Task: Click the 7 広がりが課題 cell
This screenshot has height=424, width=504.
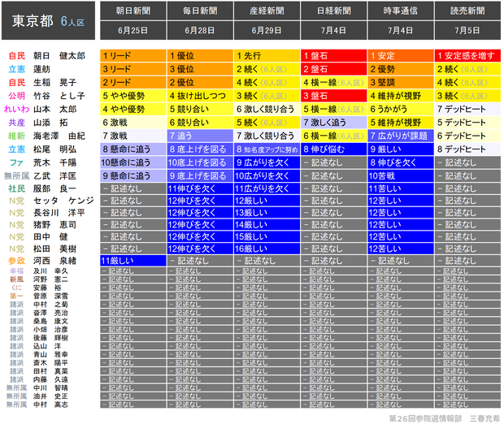Action: (x=401, y=136)
